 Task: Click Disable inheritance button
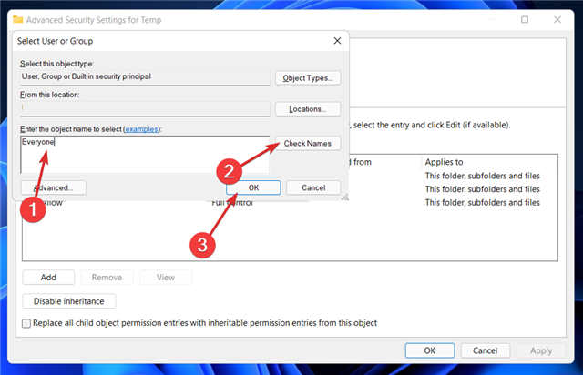pos(69,301)
